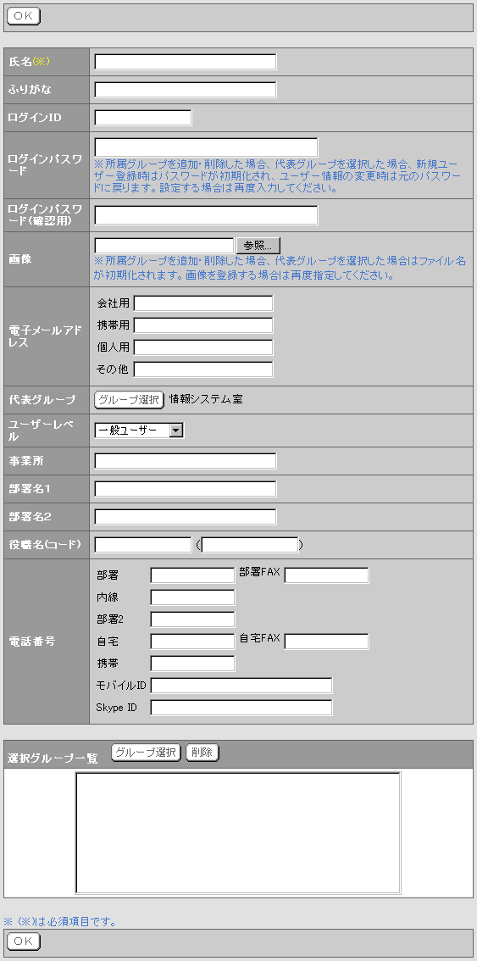This screenshot has height=961, width=477.
Task: Click グループ選択 in 選択グループ一覧 header
Action: 146,753
